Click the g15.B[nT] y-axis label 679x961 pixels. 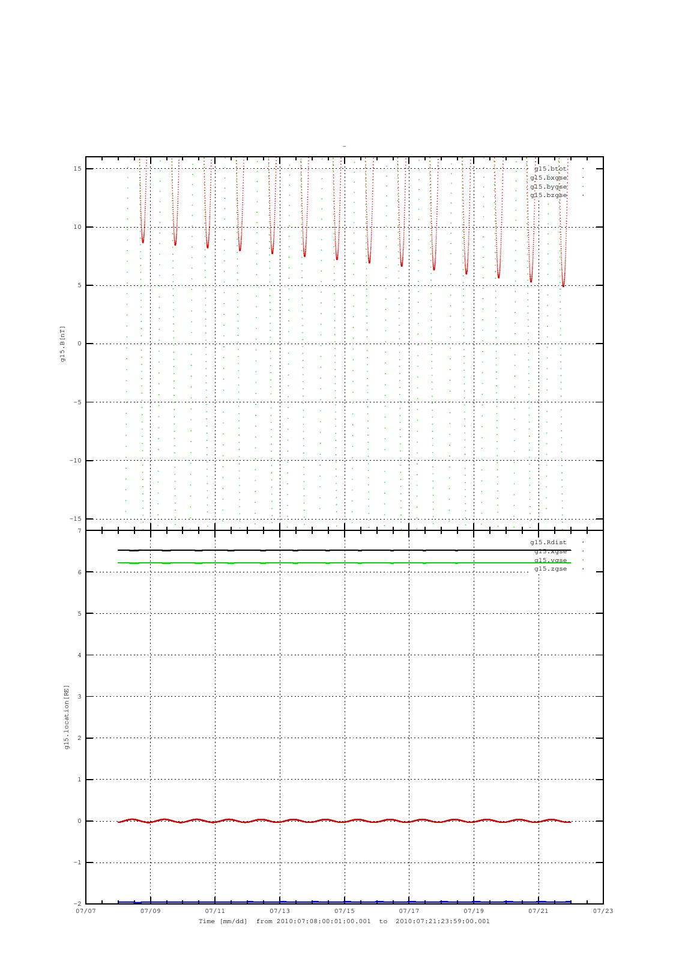point(62,344)
